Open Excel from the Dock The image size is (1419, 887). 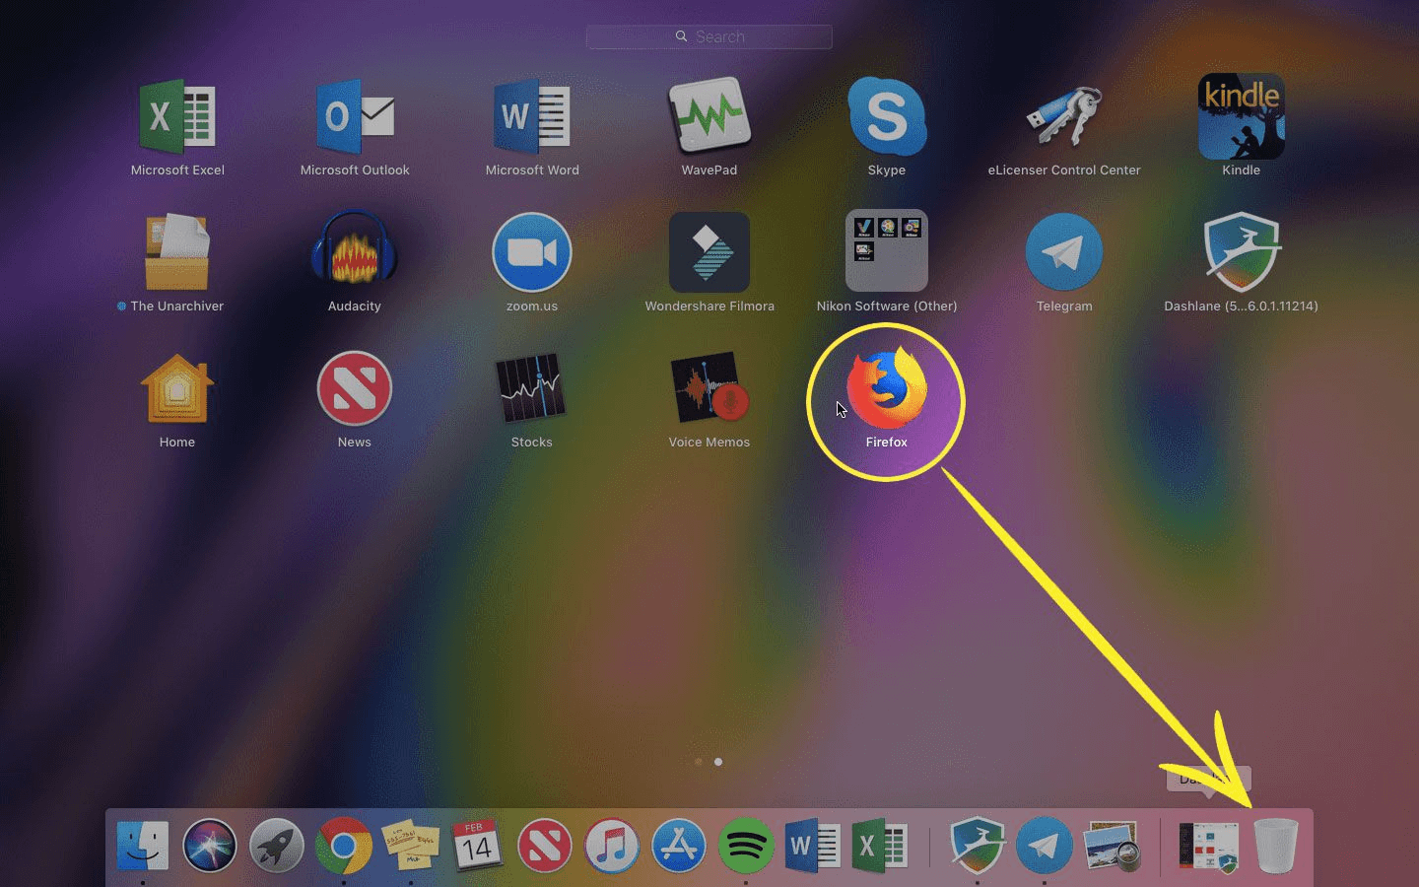point(879,846)
